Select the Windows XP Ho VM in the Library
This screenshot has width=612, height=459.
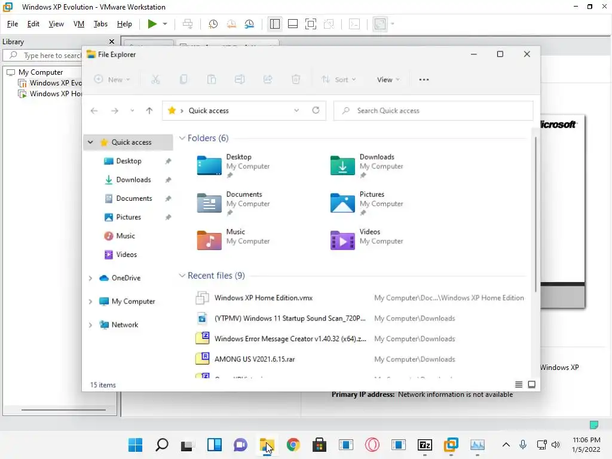50,94
